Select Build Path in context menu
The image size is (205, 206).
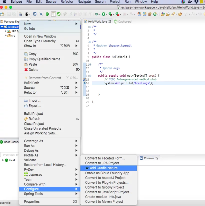50,83
